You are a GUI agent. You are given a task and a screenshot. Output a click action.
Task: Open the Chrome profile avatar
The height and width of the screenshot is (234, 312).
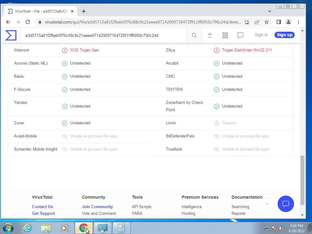pos(289,22)
